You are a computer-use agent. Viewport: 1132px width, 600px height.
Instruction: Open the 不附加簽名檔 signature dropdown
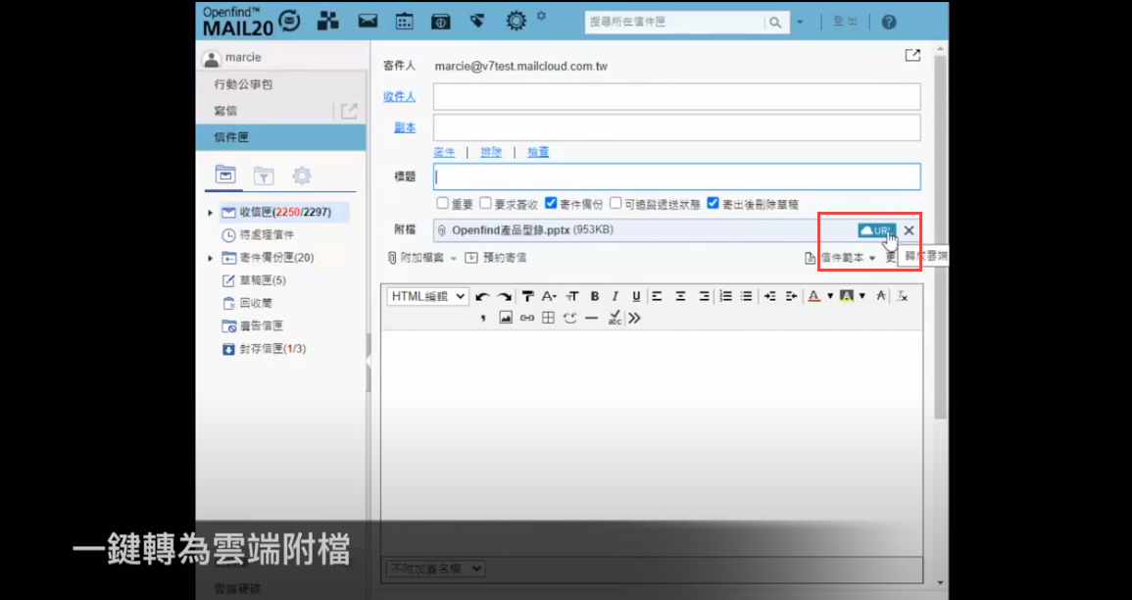[434, 569]
